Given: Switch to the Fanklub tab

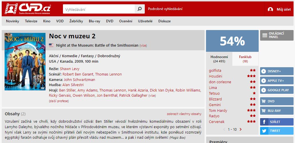Looking at the screenshot, I should tap(245, 59).
